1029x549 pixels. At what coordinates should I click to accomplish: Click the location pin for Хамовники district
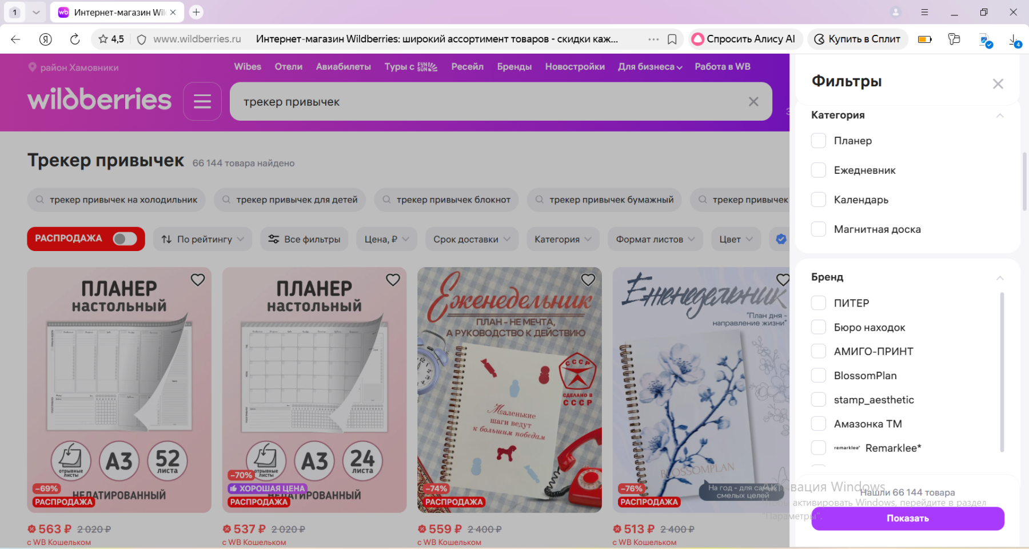33,67
